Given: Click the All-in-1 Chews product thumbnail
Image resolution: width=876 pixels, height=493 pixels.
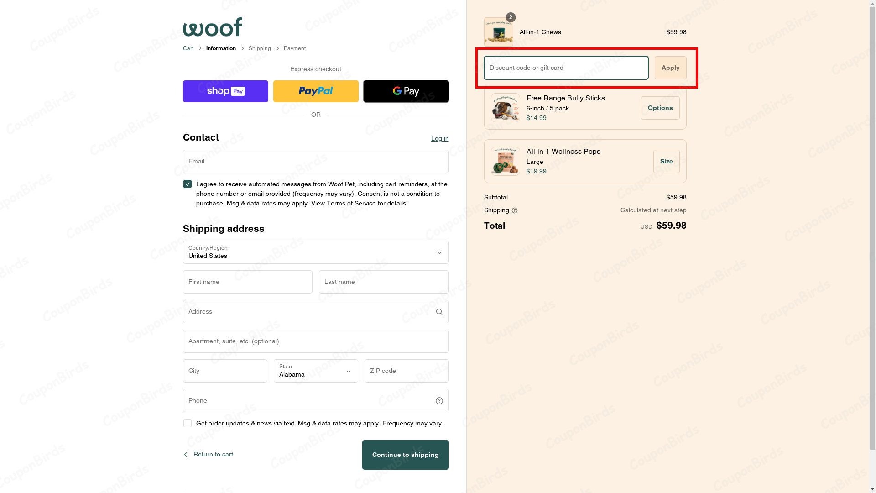Looking at the screenshot, I should [x=498, y=32].
